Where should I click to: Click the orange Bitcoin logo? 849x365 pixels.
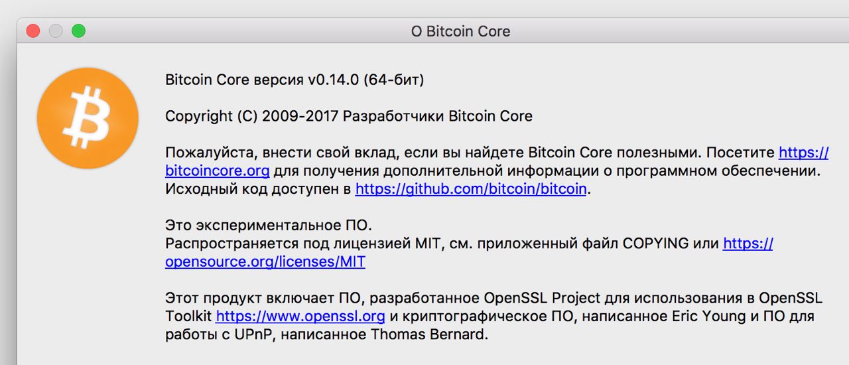[x=88, y=118]
